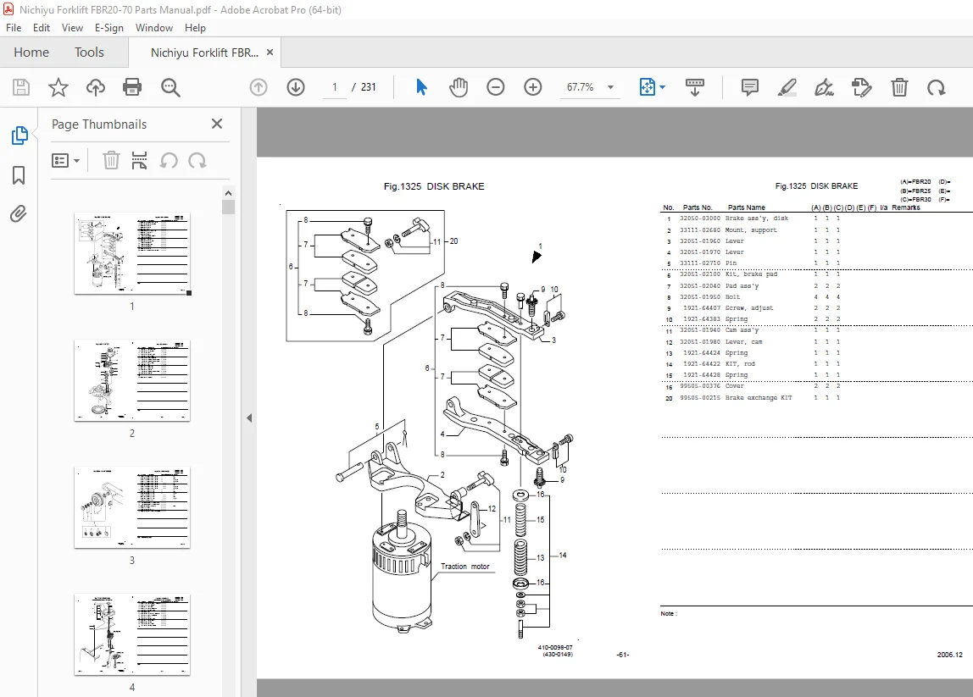Close the Nichiyu Forklift document tab

click(x=270, y=53)
